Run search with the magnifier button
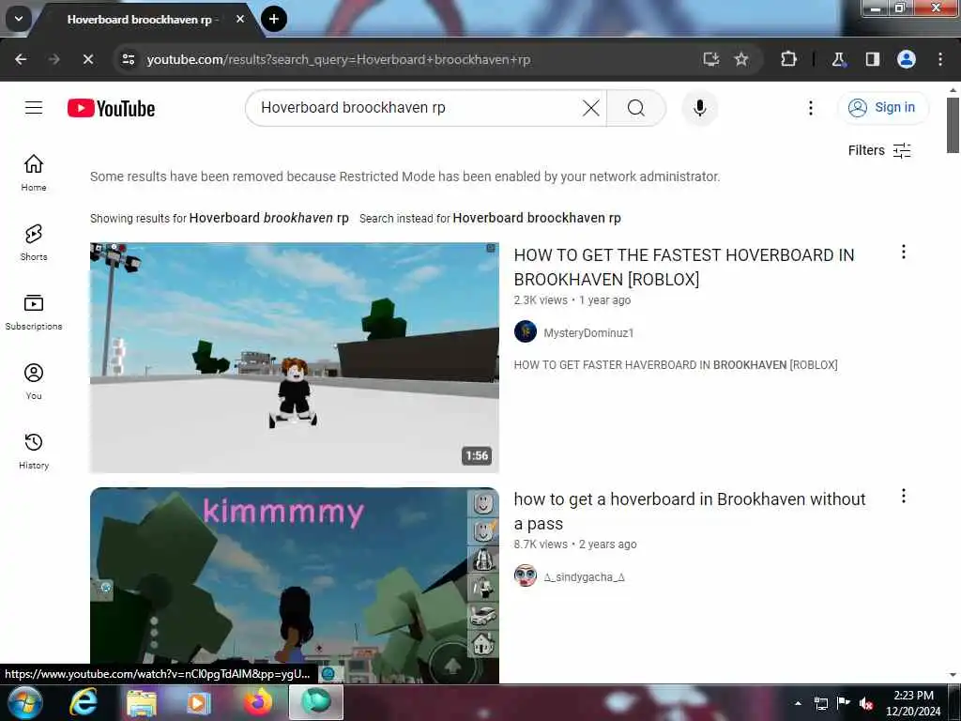The image size is (961, 721). pyautogui.click(x=636, y=108)
